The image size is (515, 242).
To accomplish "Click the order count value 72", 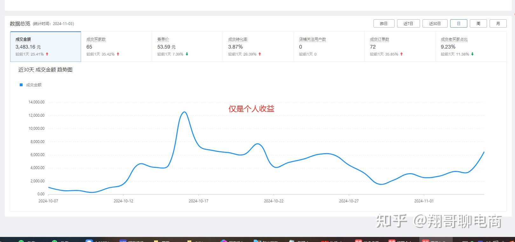I will coord(373,47).
